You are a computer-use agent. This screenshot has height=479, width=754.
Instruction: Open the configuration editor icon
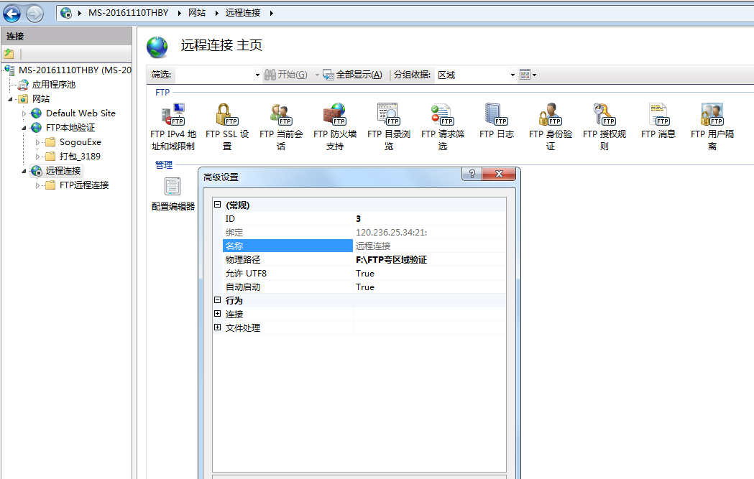pos(173,188)
